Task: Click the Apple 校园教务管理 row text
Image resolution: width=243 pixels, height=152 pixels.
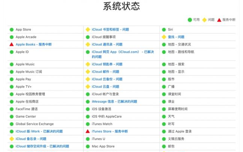Action: pyautogui.click(x=30, y=94)
